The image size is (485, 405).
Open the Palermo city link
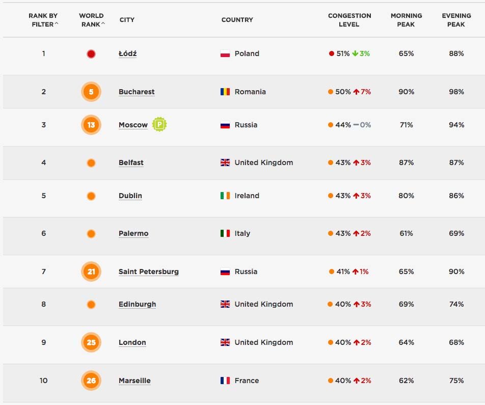[x=133, y=234]
